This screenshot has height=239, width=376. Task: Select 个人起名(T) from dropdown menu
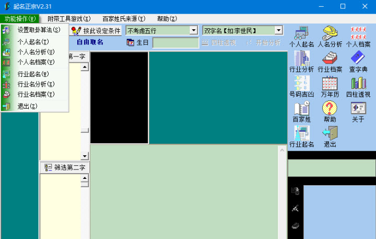pyautogui.click(x=35, y=42)
